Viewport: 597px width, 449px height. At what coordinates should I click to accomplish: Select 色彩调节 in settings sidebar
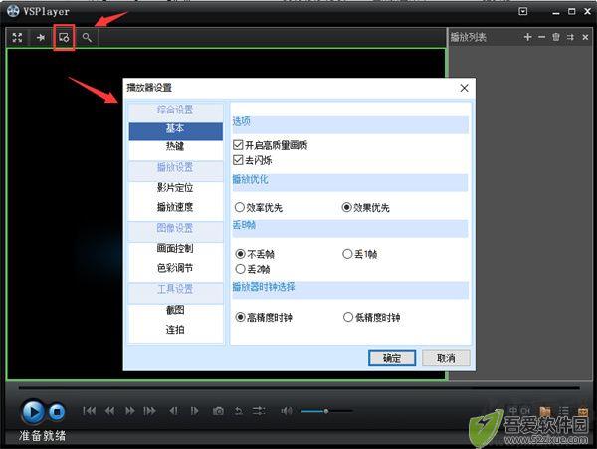point(175,268)
